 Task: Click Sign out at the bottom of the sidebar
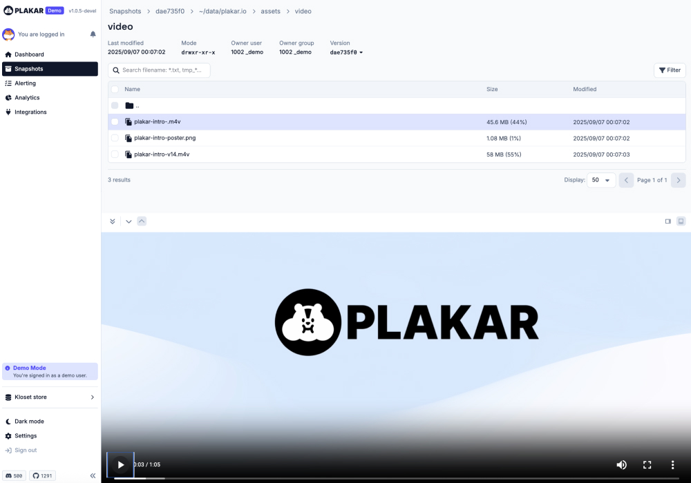(x=24, y=450)
